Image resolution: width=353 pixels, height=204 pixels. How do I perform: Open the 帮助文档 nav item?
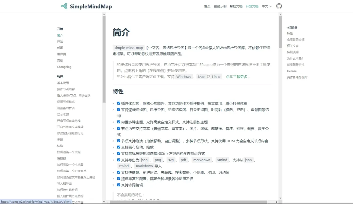[x=236, y=6]
